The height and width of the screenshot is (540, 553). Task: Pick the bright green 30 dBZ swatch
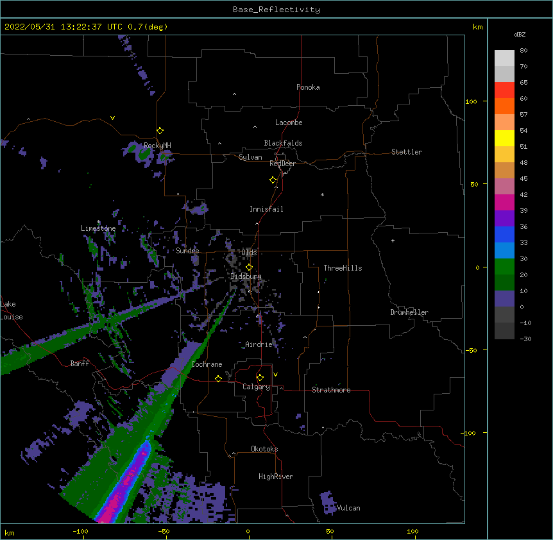(x=504, y=267)
